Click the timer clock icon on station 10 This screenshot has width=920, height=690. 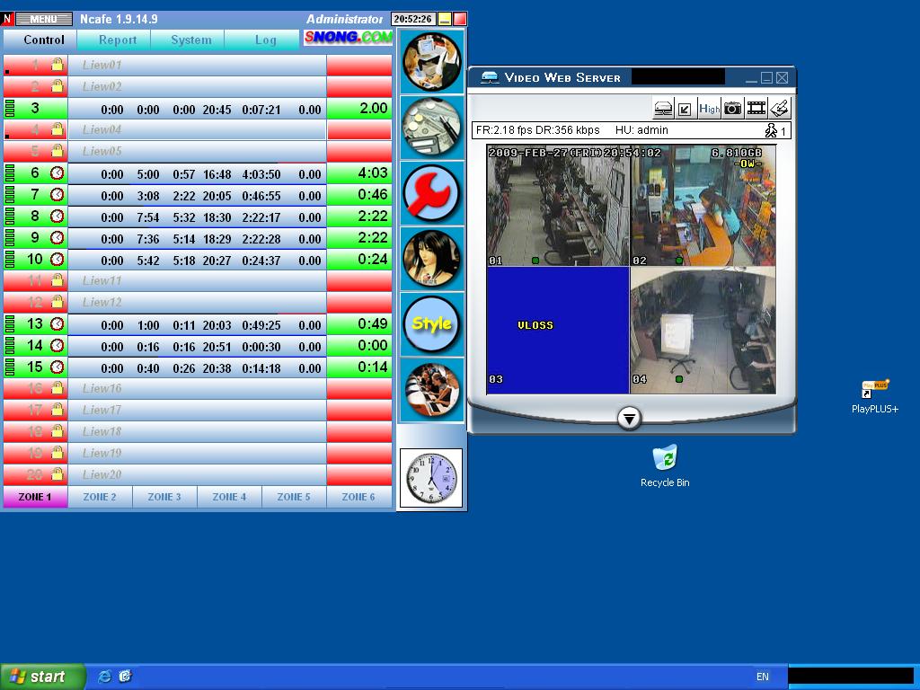coord(57,259)
